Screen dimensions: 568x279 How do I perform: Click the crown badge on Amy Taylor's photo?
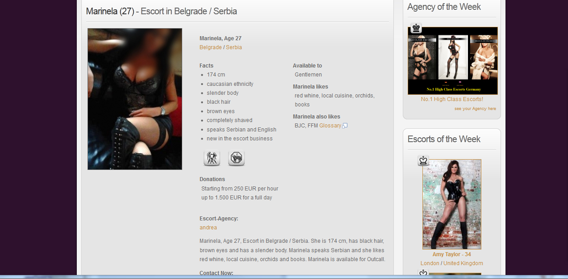[423, 161]
